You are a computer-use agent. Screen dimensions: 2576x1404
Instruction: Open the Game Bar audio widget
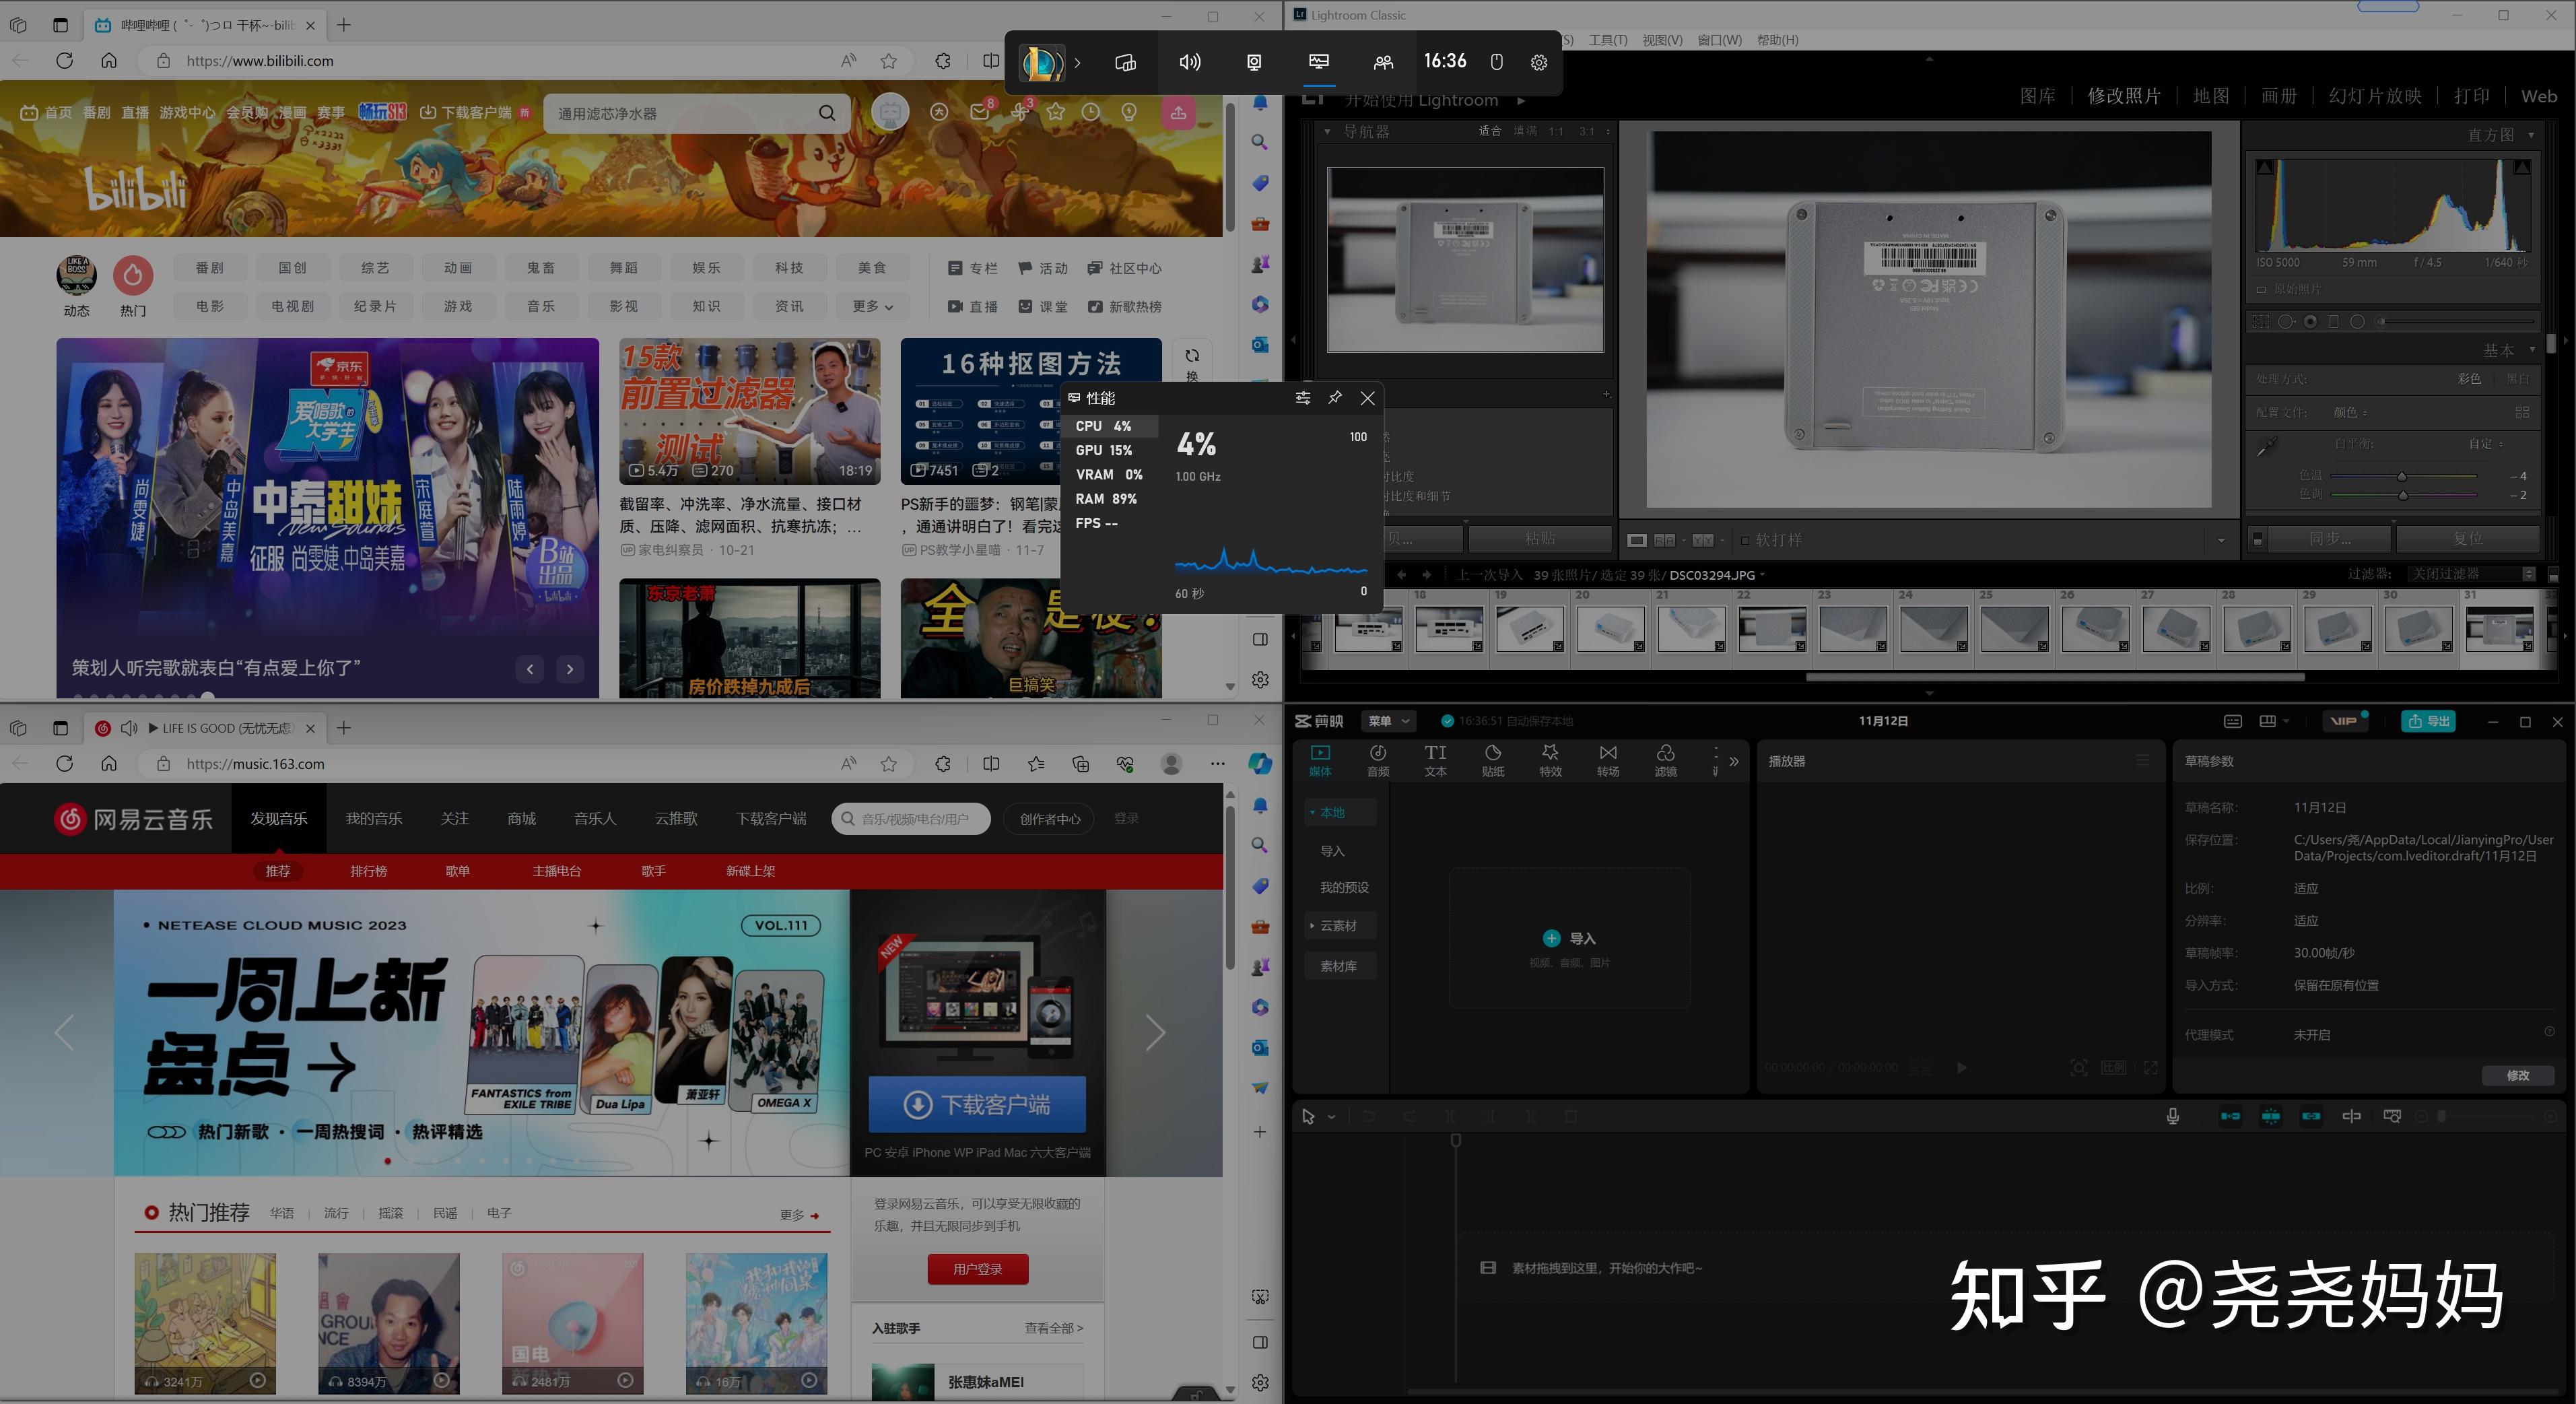click(x=1189, y=62)
